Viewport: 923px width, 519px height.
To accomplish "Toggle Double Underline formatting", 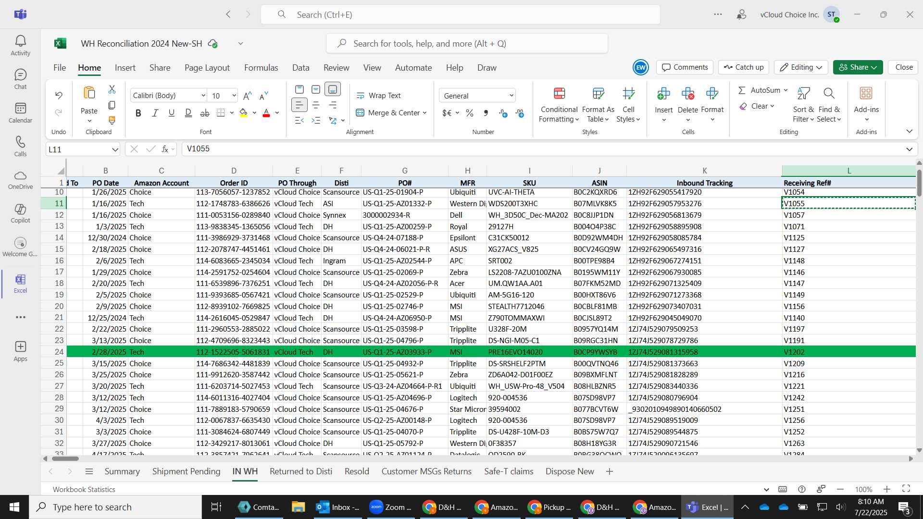I will (188, 113).
